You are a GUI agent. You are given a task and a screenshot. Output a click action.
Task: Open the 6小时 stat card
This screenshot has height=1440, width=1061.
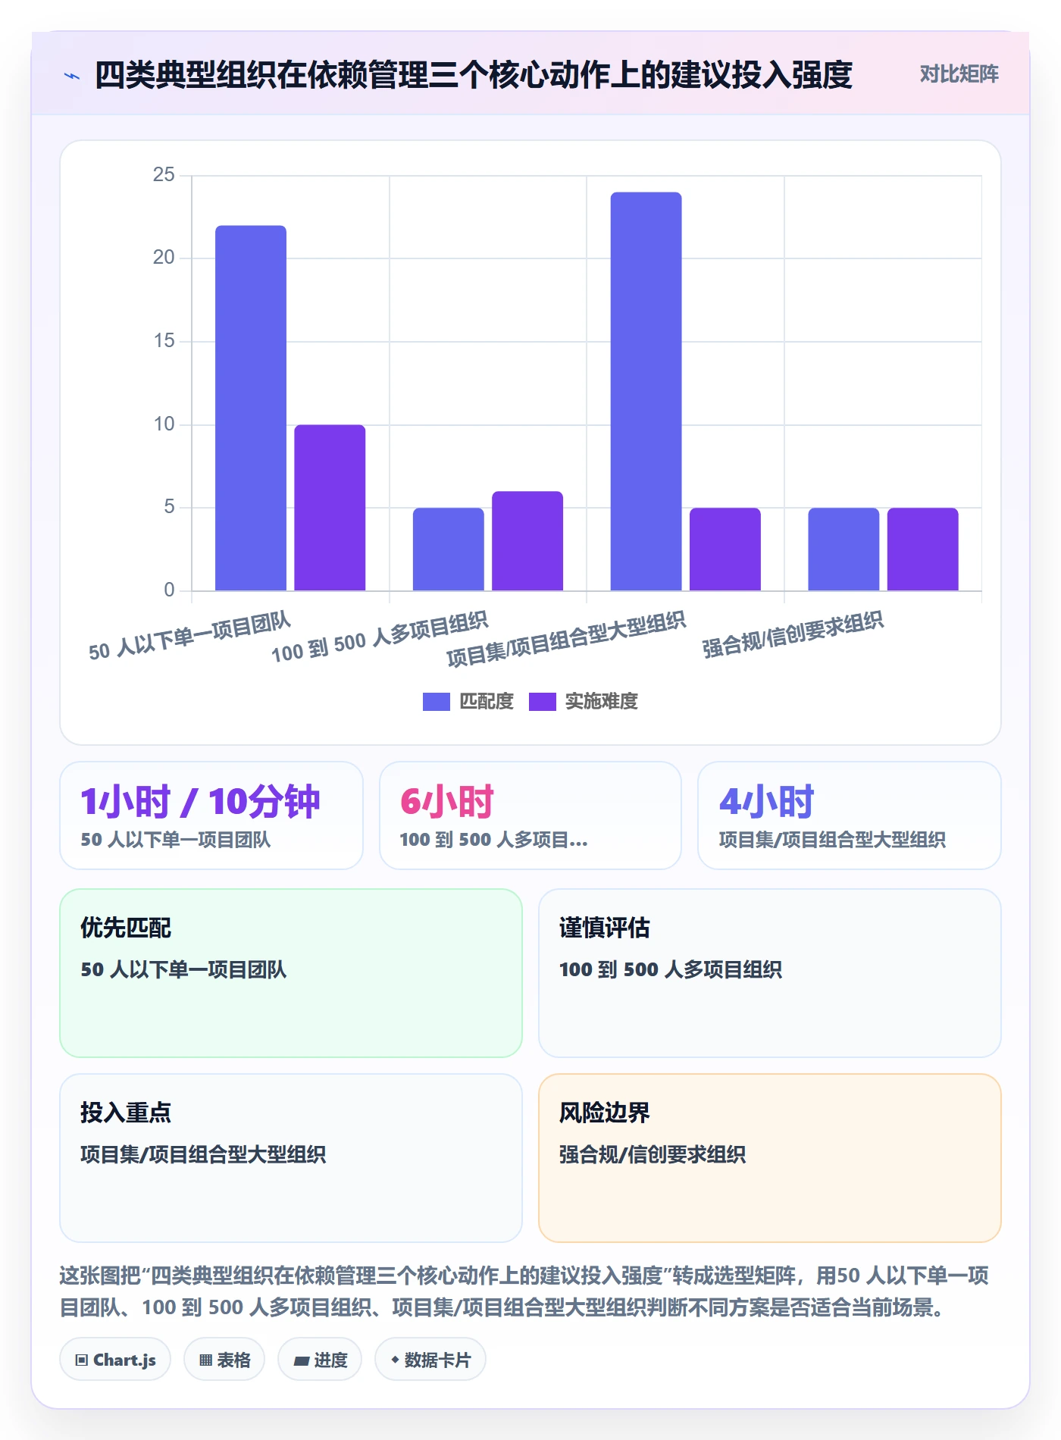530,815
